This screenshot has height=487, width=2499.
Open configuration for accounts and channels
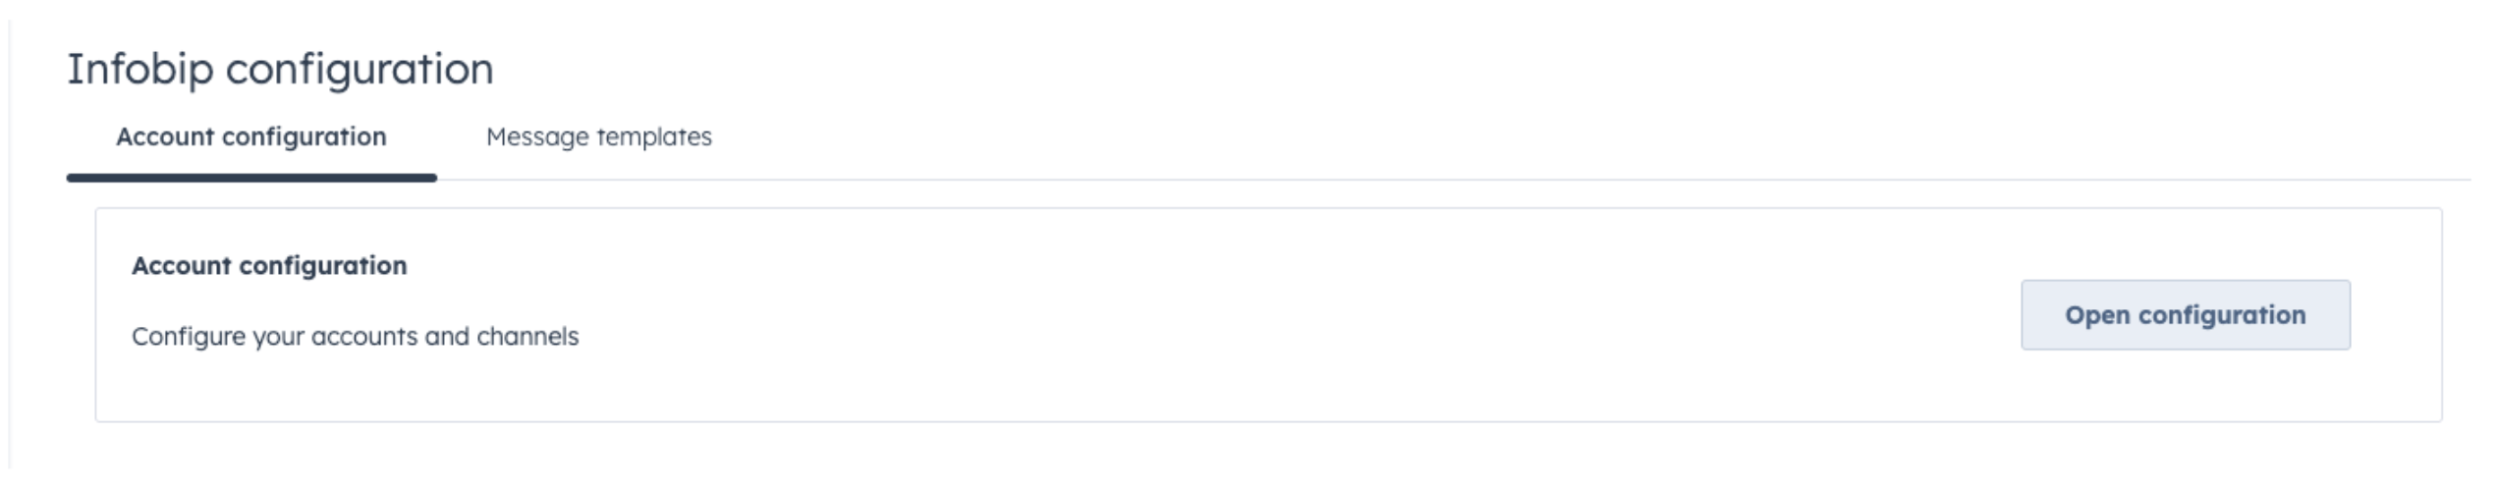[2185, 315]
